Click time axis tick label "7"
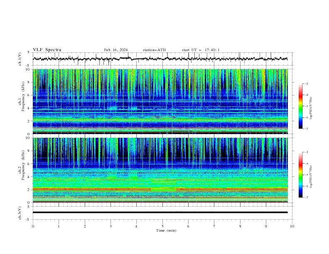This screenshot has width=329, height=254. point(214,226)
